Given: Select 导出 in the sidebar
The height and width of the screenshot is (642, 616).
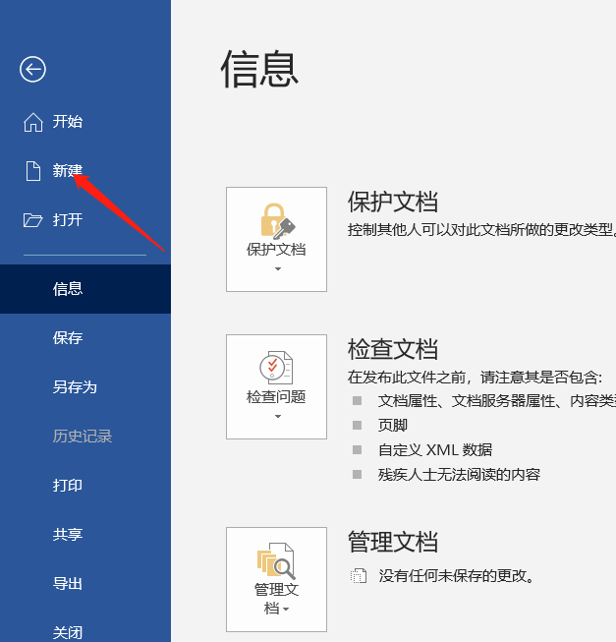Looking at the screenshot, I should (68, 584).
